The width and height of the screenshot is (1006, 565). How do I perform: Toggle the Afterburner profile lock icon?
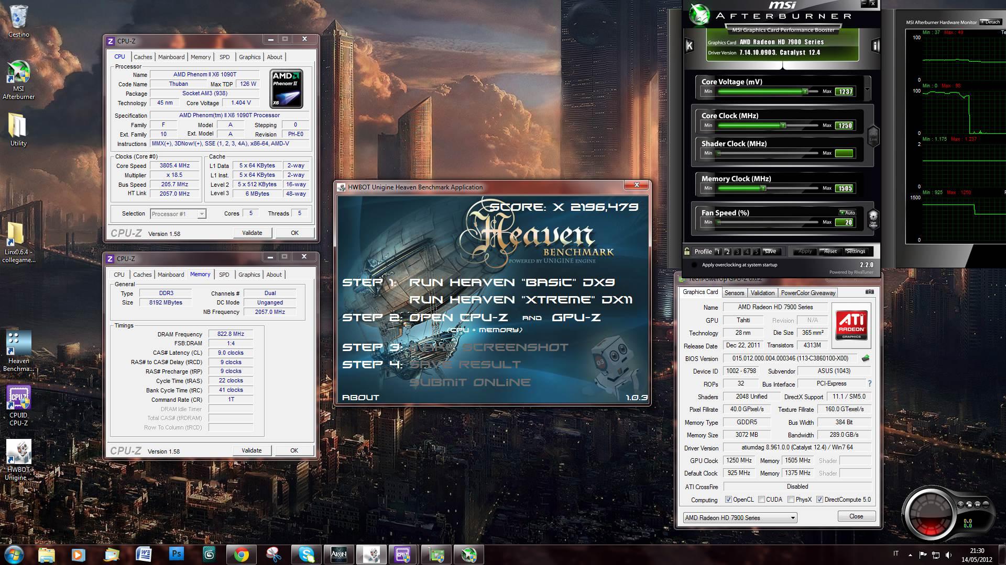tap(687, 251)
